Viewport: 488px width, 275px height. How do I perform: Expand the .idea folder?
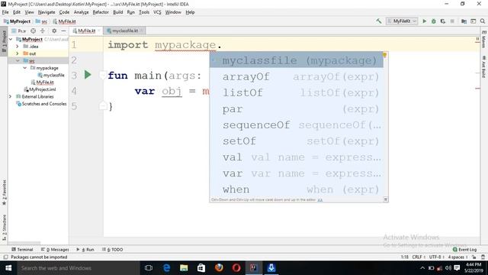tap(18, 47)
